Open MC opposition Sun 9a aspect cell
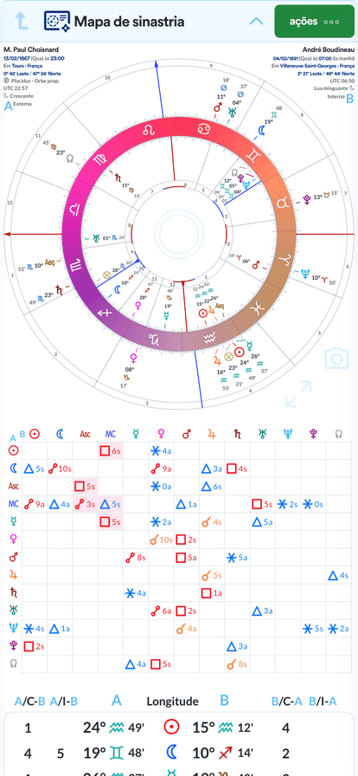The width and height of the screenshot is (358, 776). tap(35, 504)
